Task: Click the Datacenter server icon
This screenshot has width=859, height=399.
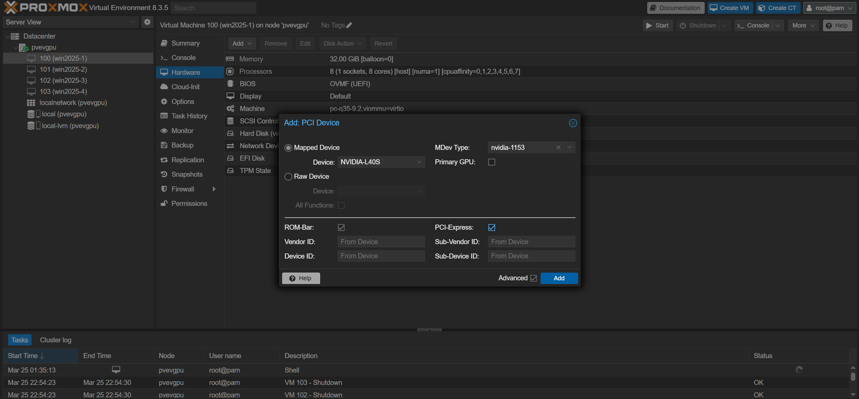Action: (15, 36)
